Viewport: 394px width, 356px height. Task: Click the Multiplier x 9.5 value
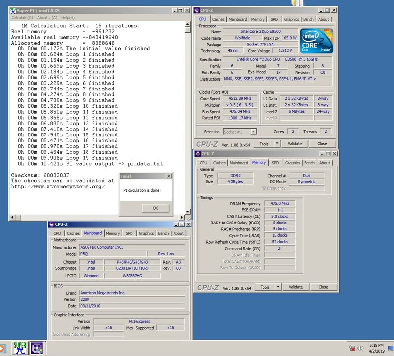(x=240, y=105)
